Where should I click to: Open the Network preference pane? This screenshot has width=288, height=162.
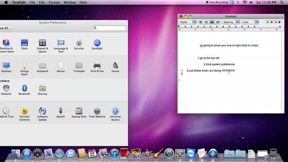tap(6, 90)
